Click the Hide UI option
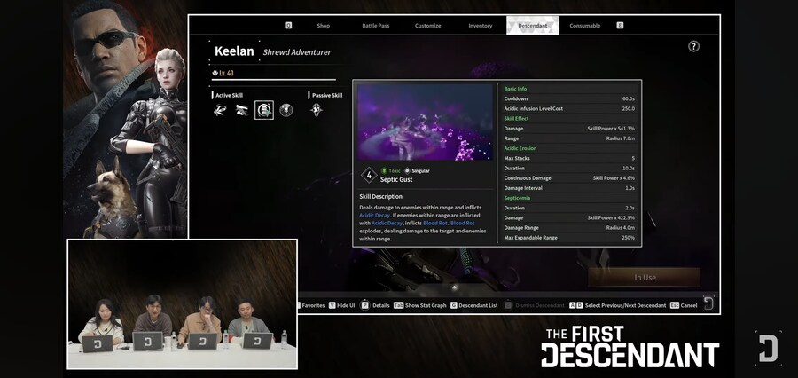The image size is (798, 378). click(341, 305)
